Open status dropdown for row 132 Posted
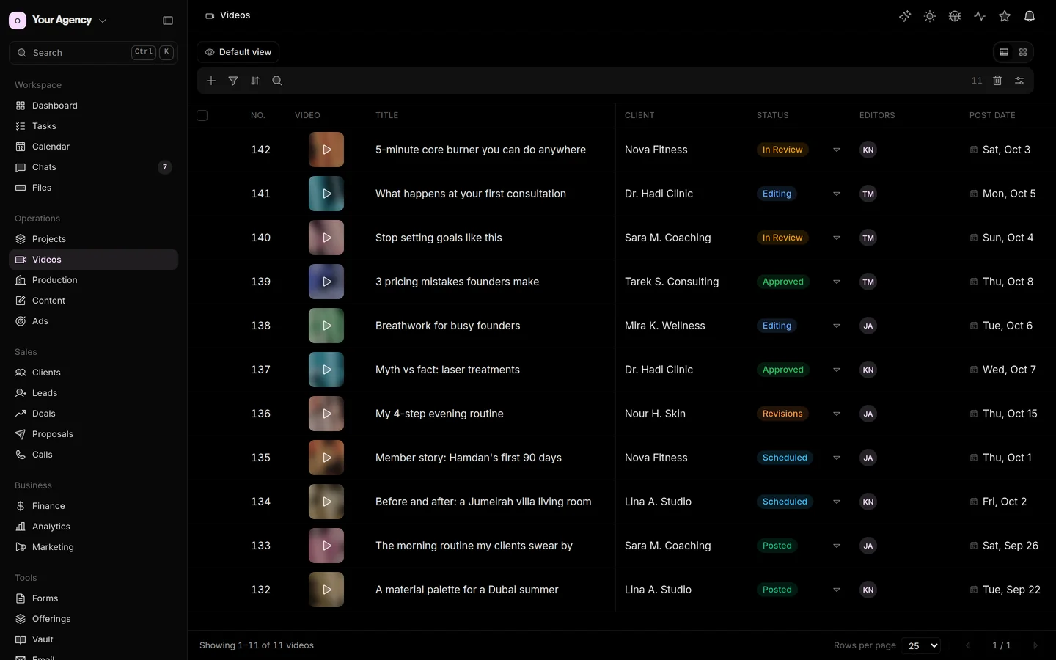Viewport: 1056px width, 660px height. coord(837,590)
